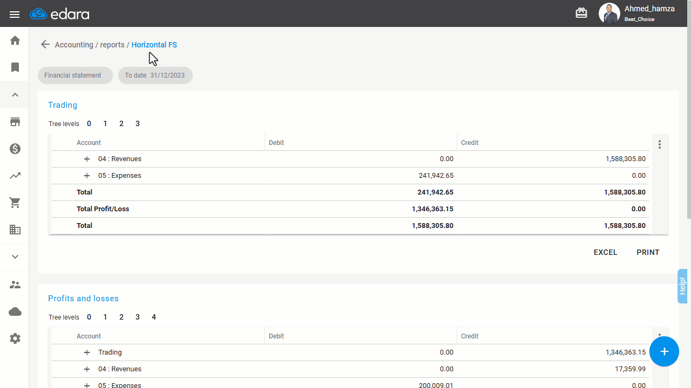Open the people sidebar icon
691x388 pixels.
[x=15, y=285]
